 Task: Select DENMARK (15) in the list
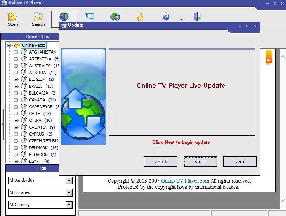(43, 148)
